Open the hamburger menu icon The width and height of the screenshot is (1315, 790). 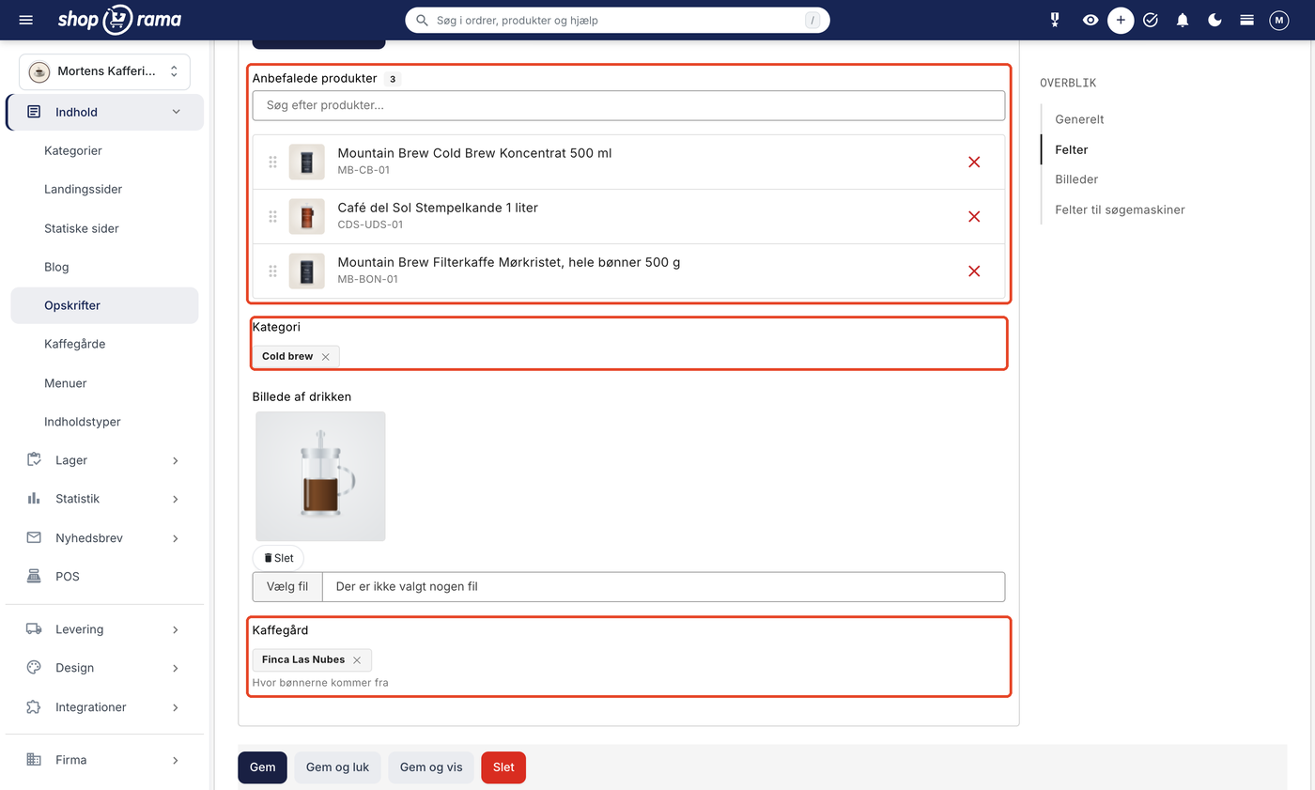25,20
